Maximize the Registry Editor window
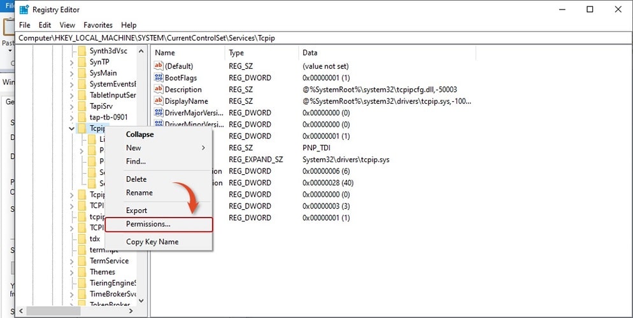 (x=590, y=10)
